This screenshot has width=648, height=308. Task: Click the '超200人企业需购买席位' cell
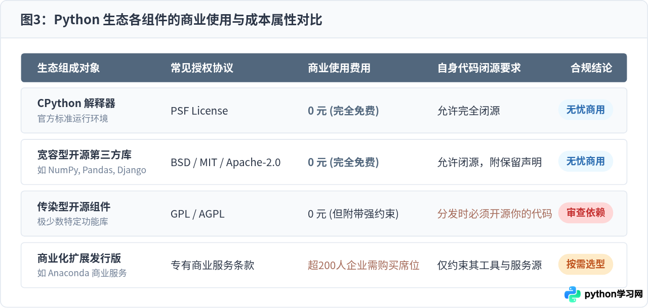364,265
